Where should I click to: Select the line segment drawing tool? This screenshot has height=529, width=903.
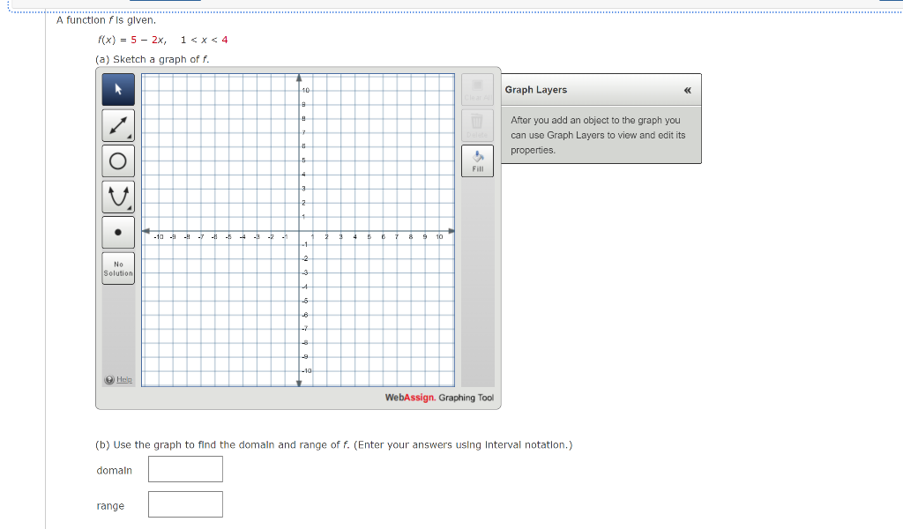[x=118, y=125]
